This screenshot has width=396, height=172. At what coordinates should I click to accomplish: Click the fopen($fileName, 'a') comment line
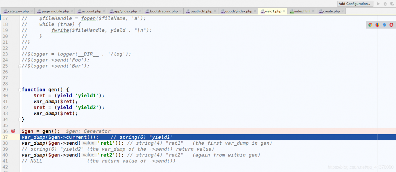click(84, 18)
